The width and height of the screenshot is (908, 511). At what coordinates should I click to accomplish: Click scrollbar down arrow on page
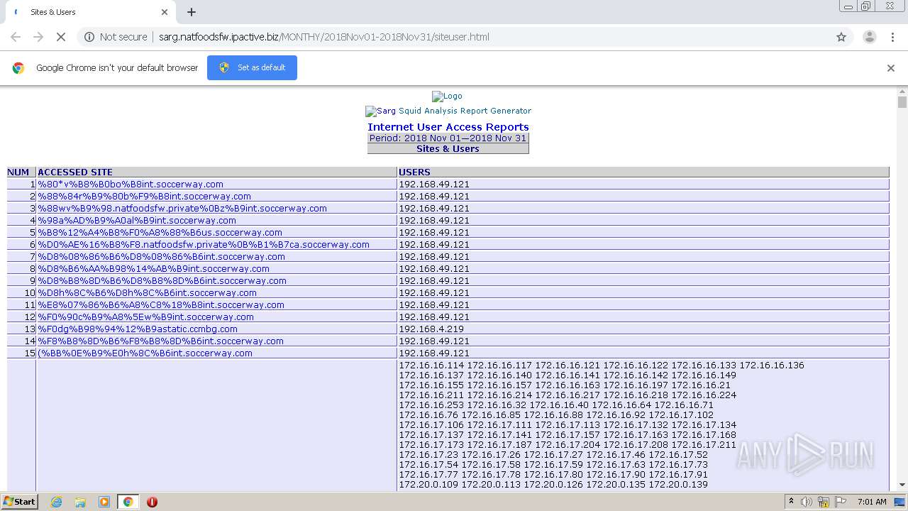pos(902,485)
